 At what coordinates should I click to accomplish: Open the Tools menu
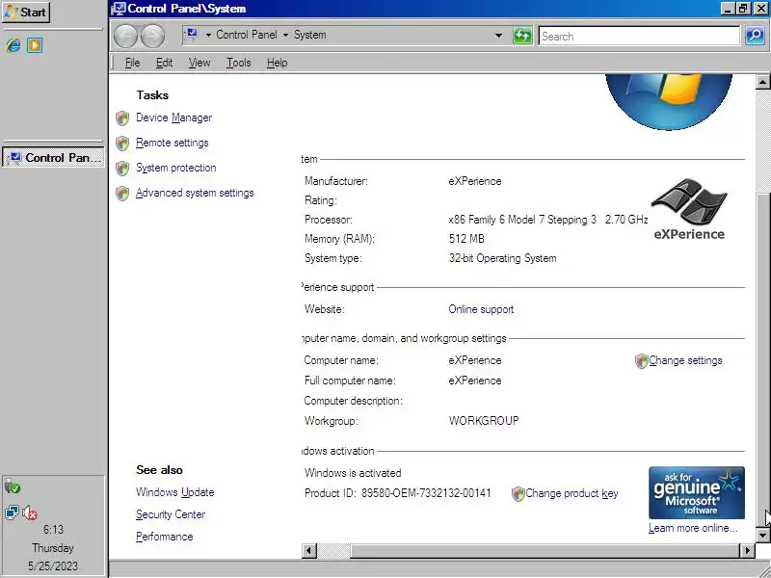(238, 63)
